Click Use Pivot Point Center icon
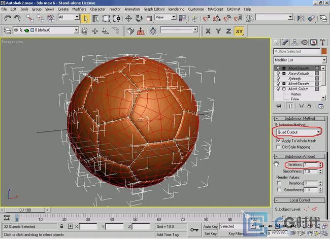Viewport: 330px width, 239px height. (x=182, y=18)
